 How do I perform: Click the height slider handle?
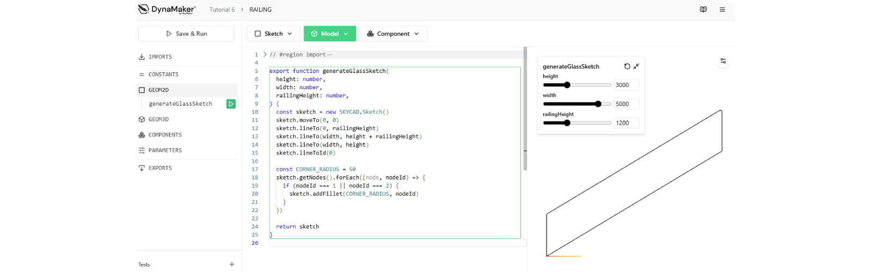pyautogui.click(x=567, y=85)
